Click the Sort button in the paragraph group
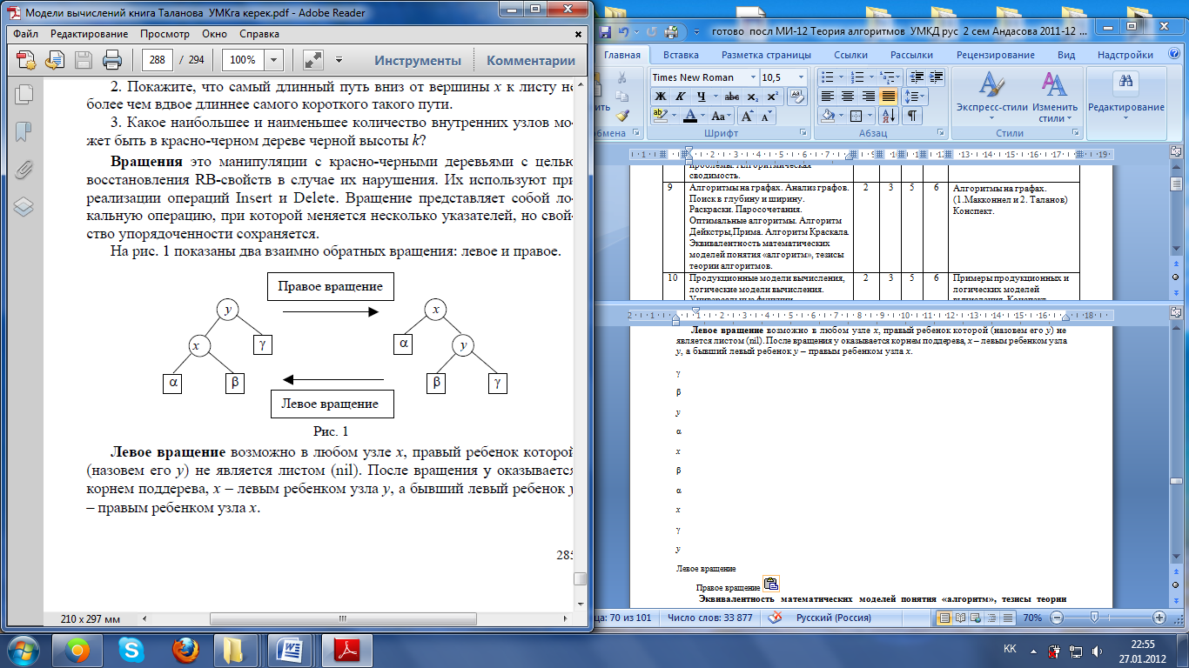Screen dimensions: 1189x668 [889, 116]
